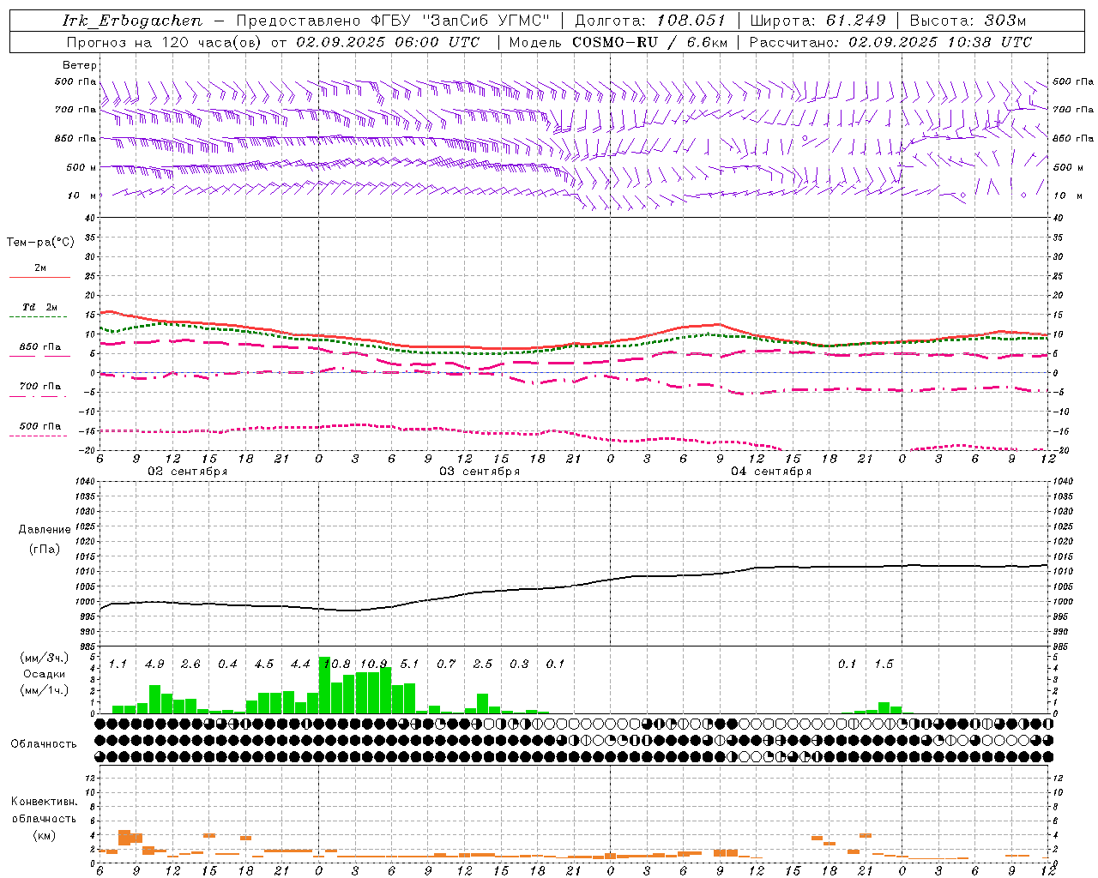Click the forecast start time 02.09.2025 06:00 UTC
Image resolution: width=1098 pixels, height=878 pixels.
tap(388, 42)
